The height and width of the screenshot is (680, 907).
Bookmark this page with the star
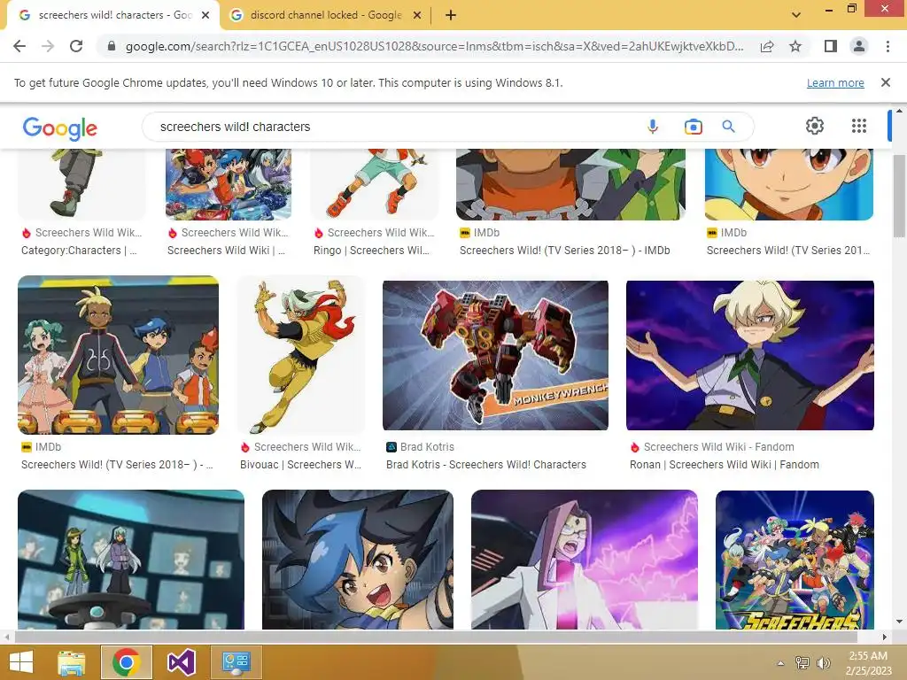[796, 46]
